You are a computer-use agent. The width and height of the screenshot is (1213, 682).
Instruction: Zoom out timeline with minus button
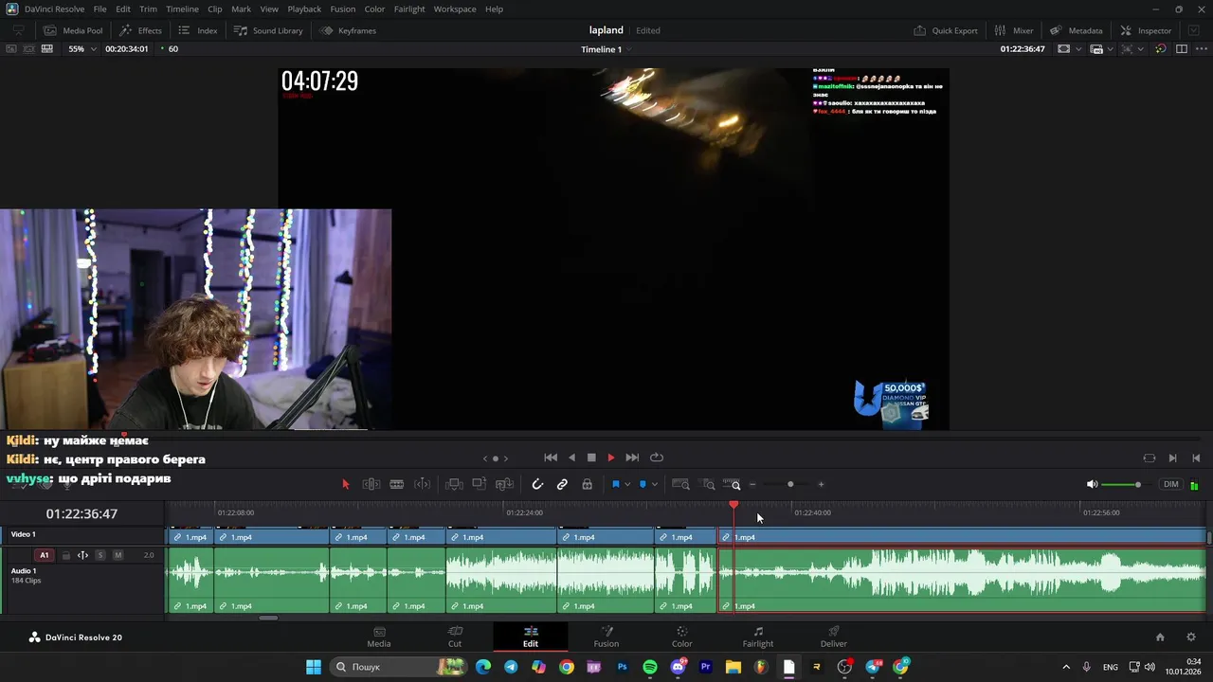(x=752, y=484)
